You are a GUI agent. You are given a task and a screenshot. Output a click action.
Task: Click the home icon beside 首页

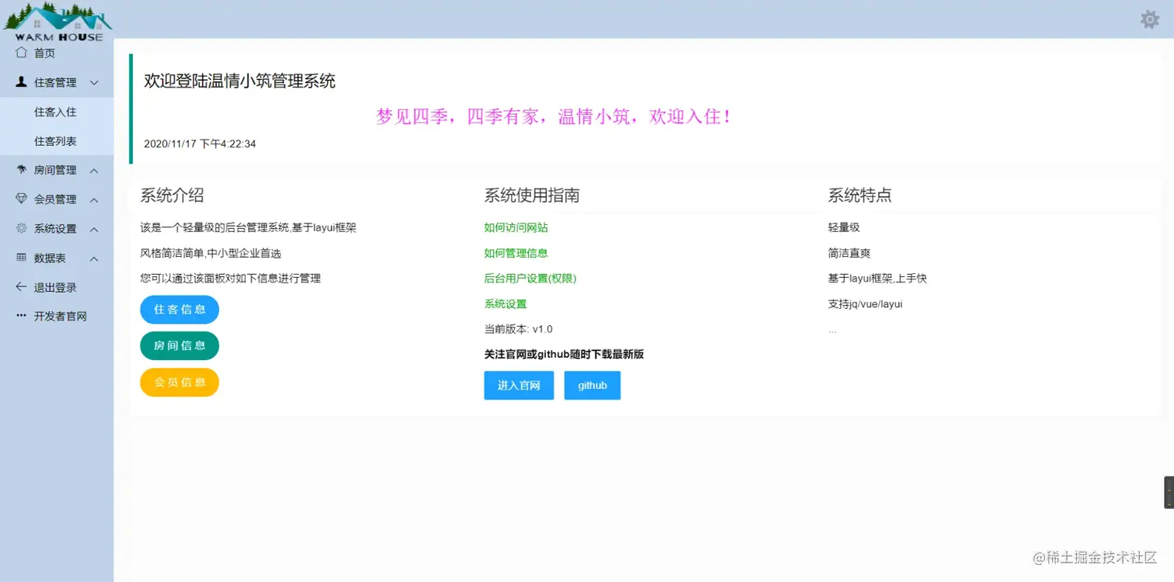21,53
